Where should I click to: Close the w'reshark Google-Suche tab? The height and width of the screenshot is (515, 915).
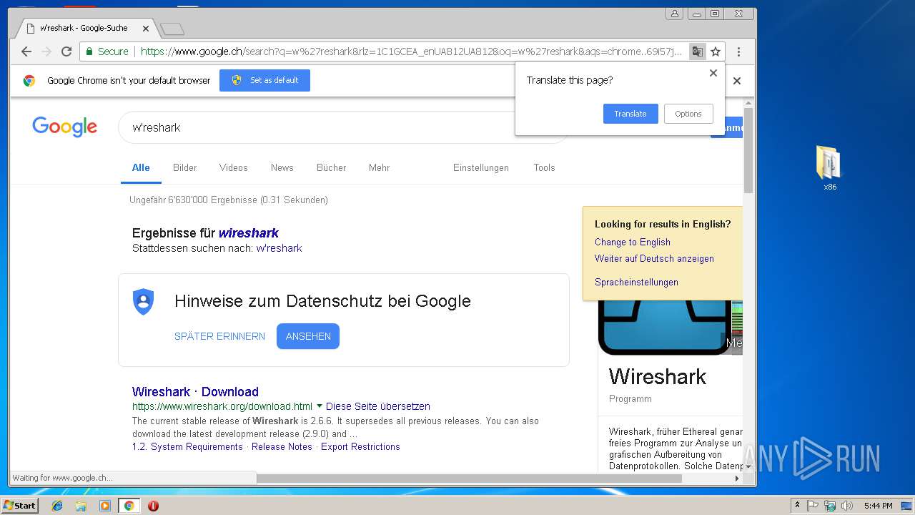[146, 29]
